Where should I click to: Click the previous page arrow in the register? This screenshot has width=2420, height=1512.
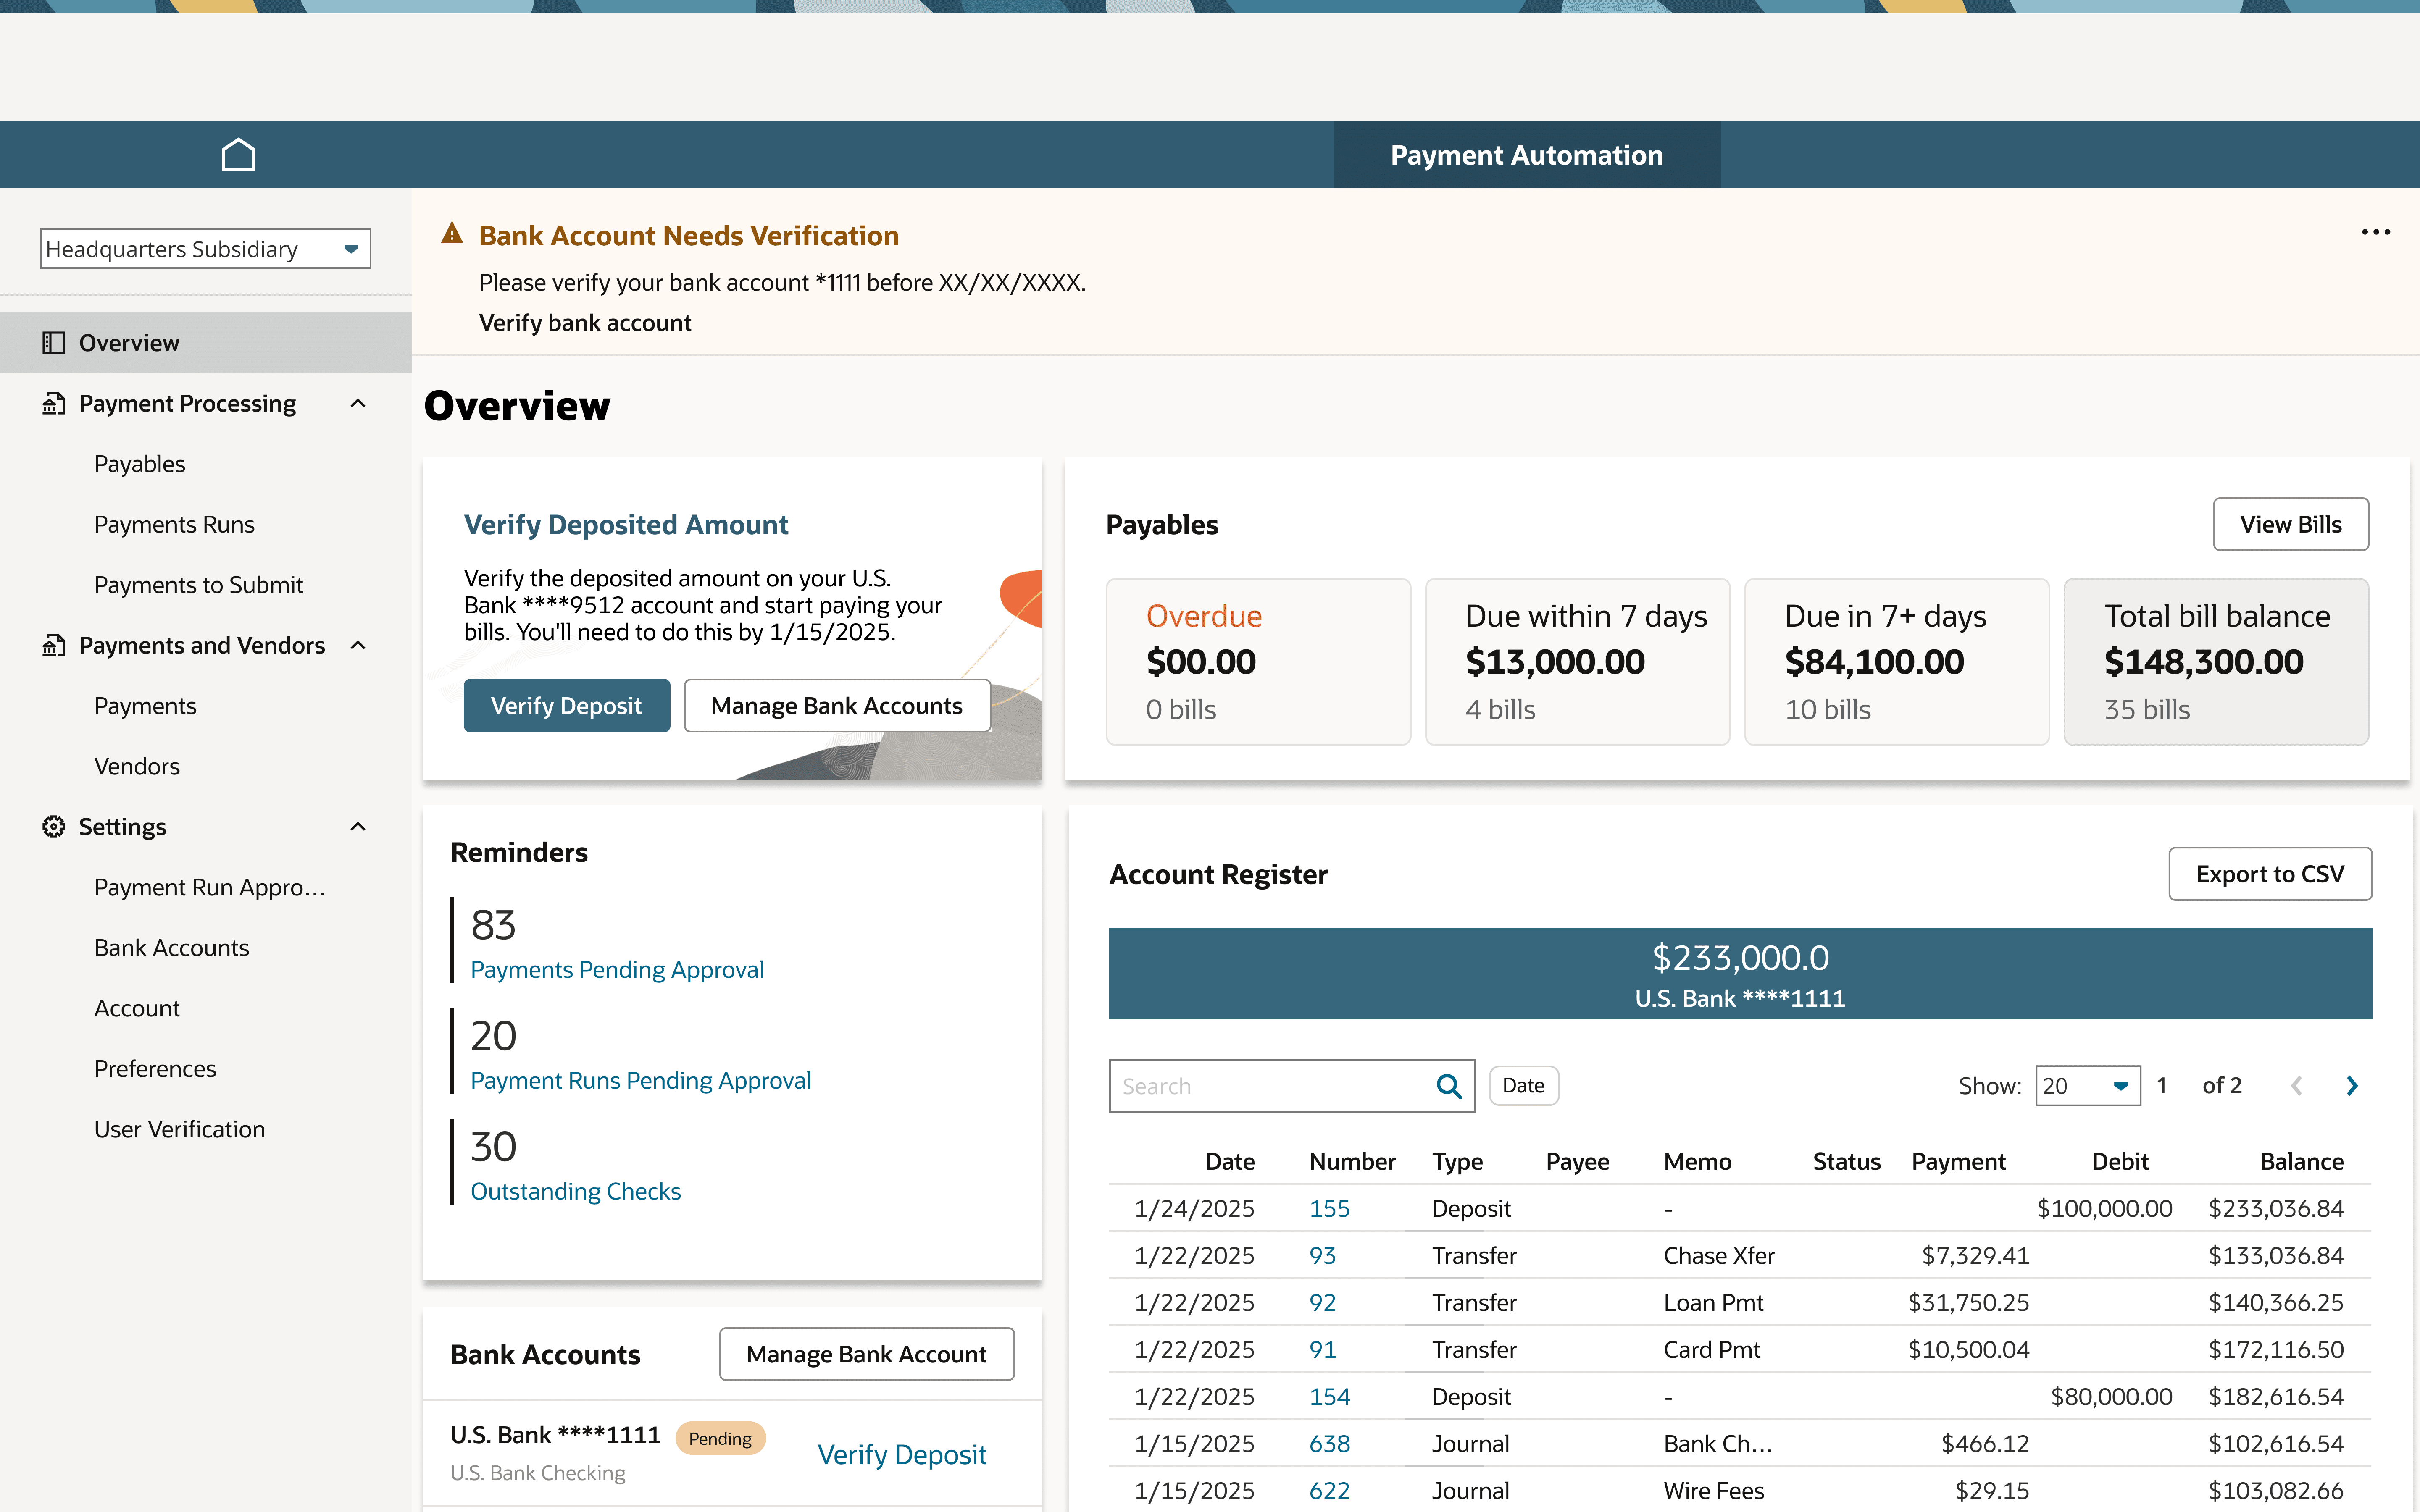(x=2296, y=1086)
